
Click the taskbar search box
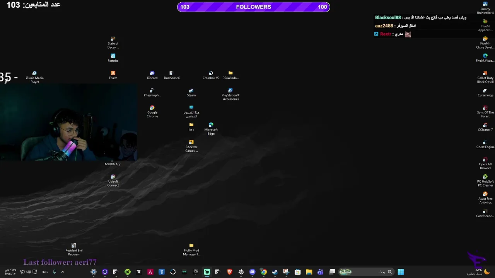pyautogui.click(x=366, y=272)
